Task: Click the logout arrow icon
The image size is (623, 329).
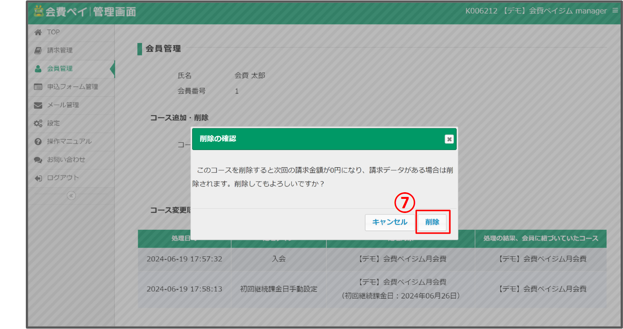Action: pos(38,178)
